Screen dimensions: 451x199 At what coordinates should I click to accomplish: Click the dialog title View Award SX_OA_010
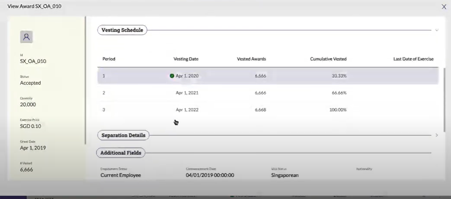(x=34, y=6)
